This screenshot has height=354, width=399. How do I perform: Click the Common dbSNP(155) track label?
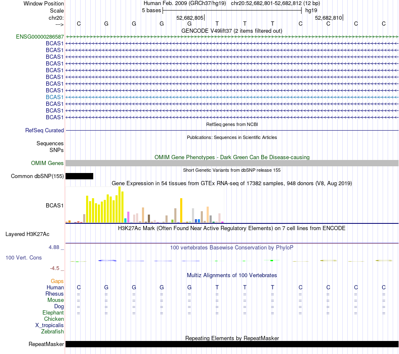tap(37, 176)
